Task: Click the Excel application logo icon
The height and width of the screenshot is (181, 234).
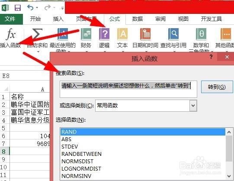Action: [5, 7]
